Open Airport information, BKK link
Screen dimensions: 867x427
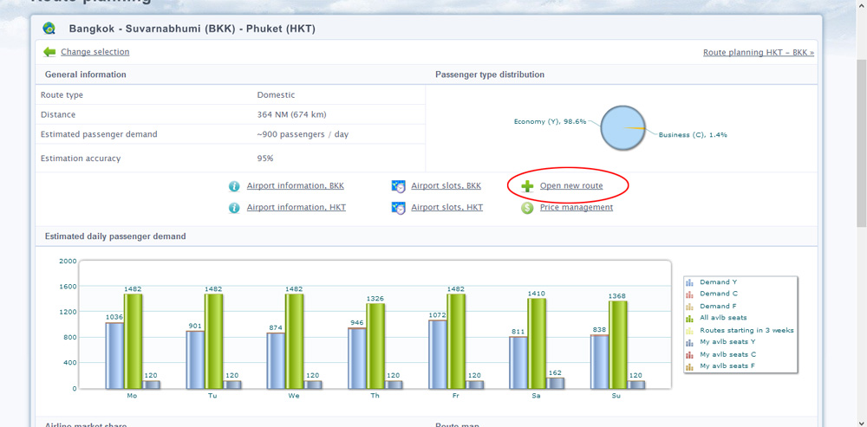pyautogui.click(x=296, y=185)
